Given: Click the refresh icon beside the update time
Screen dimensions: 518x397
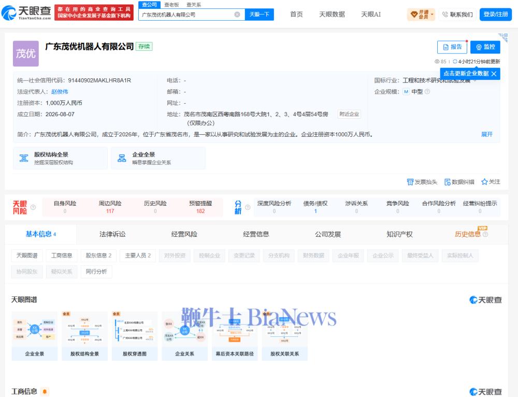Looking at the screenshot, I should (455, 62).
